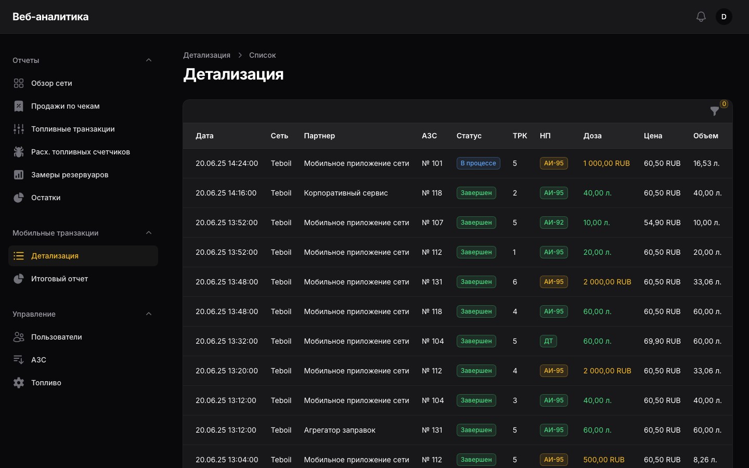
Task: Open the notifications bell
Action: coord(701,17)
